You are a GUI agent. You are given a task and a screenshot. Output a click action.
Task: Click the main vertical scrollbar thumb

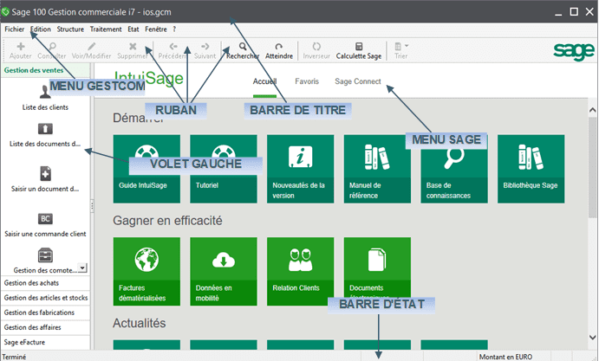[593, 167]
